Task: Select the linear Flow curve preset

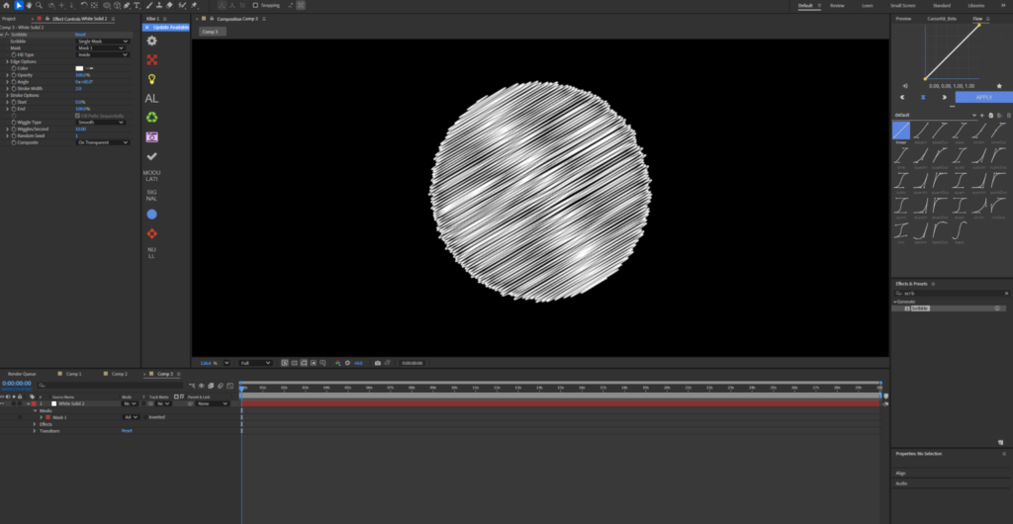Action: point(900,131)
